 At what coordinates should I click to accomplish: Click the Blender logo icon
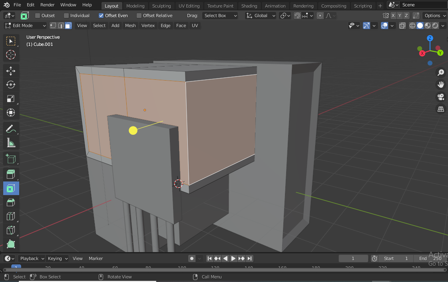6,5
